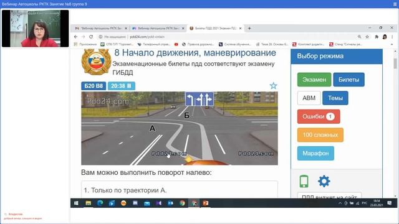Click the pdd24.com address bar
The width and height of the screenshot is (399, 224).
[x=226, y=37]
